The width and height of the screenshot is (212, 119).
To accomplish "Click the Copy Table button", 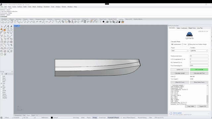I will click(190, 106).
